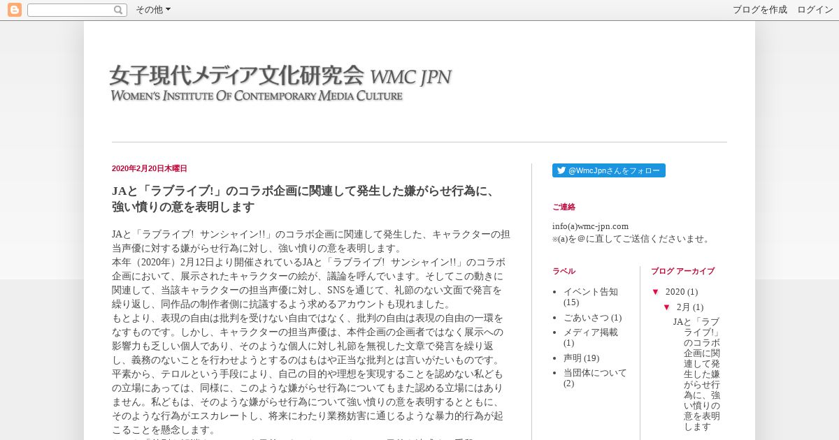Collapse the 2月 archive triangle

(x=666, y=307)
